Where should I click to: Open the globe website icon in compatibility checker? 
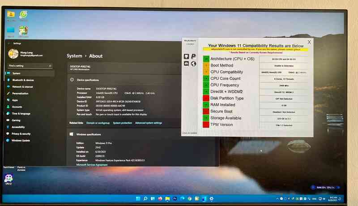point(193,64)
